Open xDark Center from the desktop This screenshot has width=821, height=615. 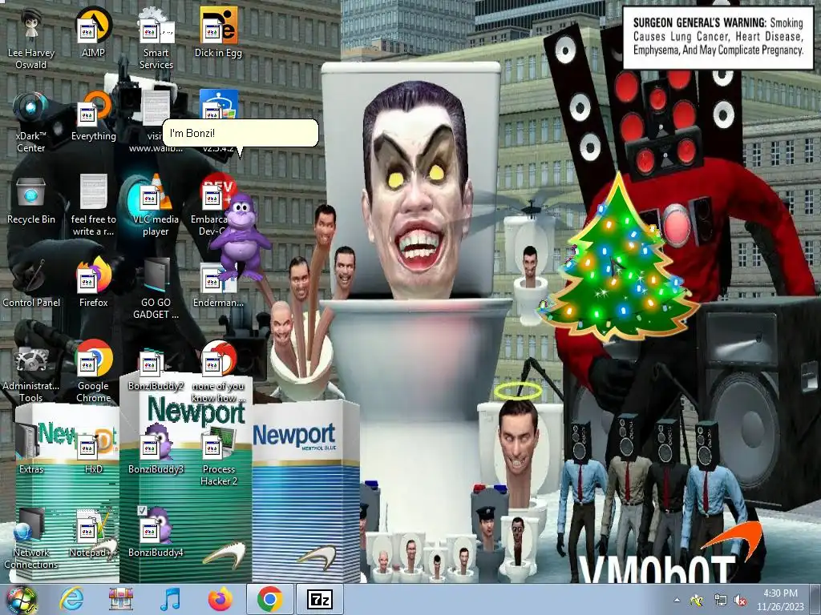31,123
